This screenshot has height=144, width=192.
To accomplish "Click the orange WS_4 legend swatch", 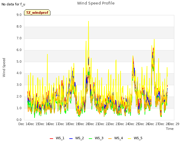I will pyautogui.click(x=110, y=139).
